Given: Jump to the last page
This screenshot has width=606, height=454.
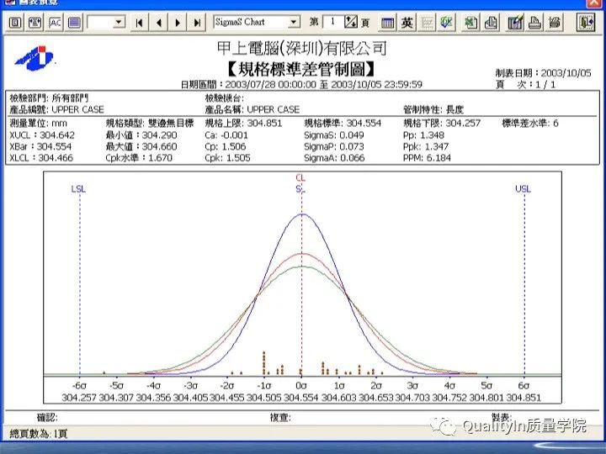Looking at the screenshot, I should click(197, 23).
